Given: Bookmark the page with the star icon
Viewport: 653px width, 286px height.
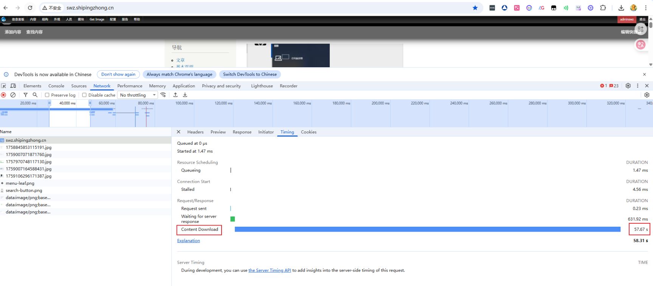Looking at the screenshot, I should [475, 8].
